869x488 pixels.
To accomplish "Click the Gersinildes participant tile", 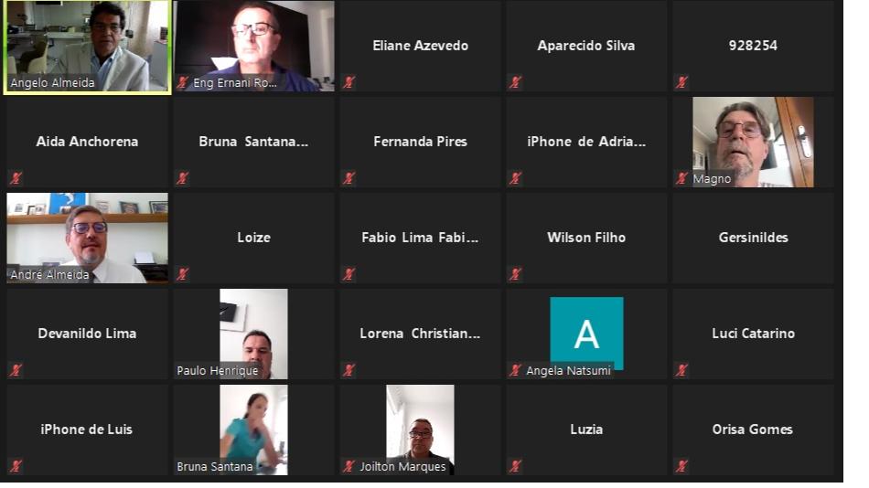I will pyautogui.click(x=753, y=238).
